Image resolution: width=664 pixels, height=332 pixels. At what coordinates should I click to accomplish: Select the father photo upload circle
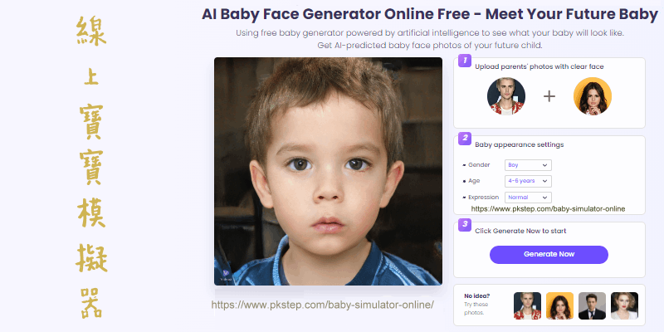coord(506,96)
